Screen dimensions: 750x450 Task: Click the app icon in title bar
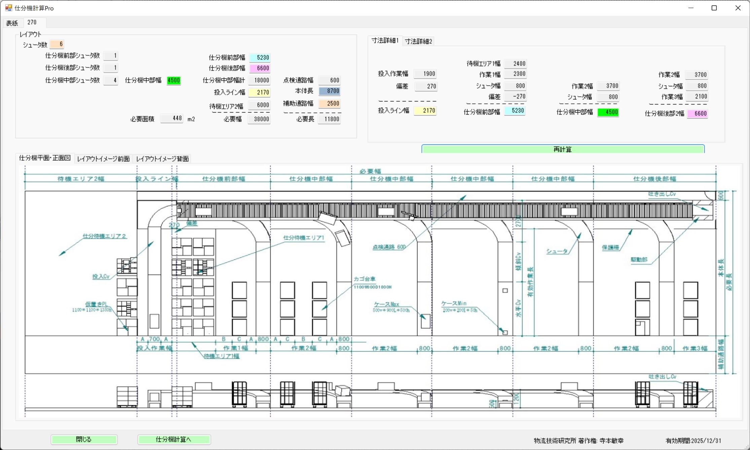[8, 8]
